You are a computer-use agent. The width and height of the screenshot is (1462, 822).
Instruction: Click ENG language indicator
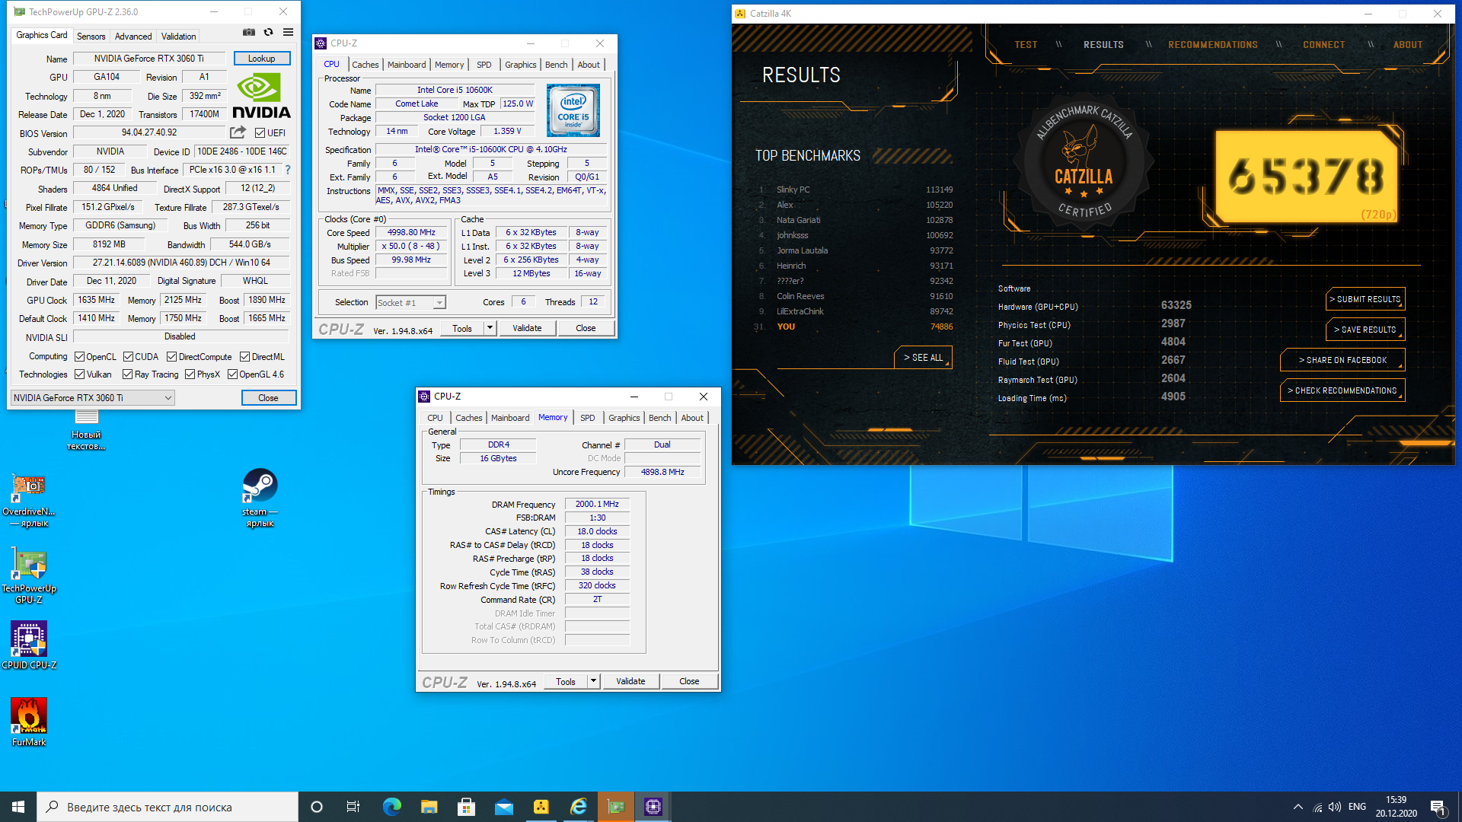(x=1357, y=807)
